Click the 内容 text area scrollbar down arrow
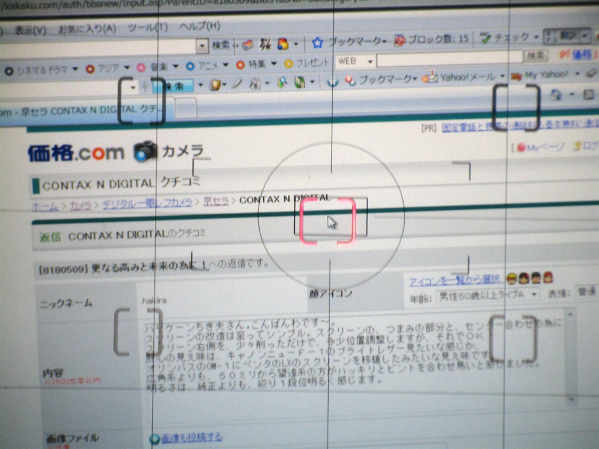 [572, 399]
